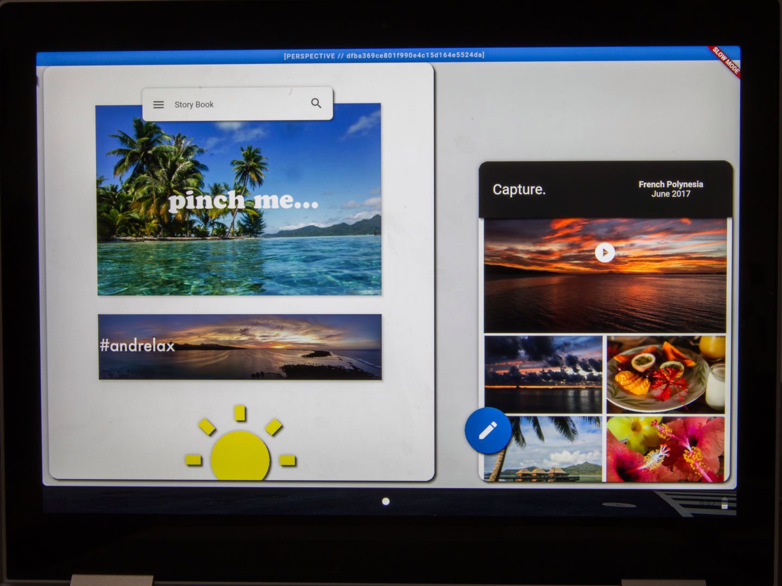
Task: Click the 'June 2017' date text
Action: tap(671, 194)
